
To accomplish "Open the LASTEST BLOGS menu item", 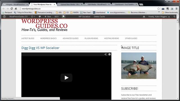I will point(28,38).
